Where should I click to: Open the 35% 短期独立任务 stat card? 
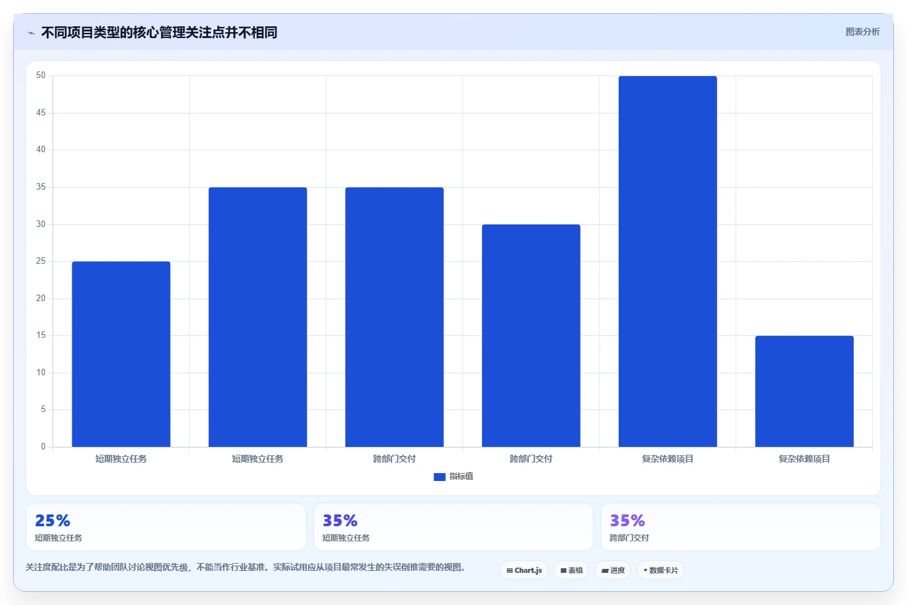(x=453, y=527)
